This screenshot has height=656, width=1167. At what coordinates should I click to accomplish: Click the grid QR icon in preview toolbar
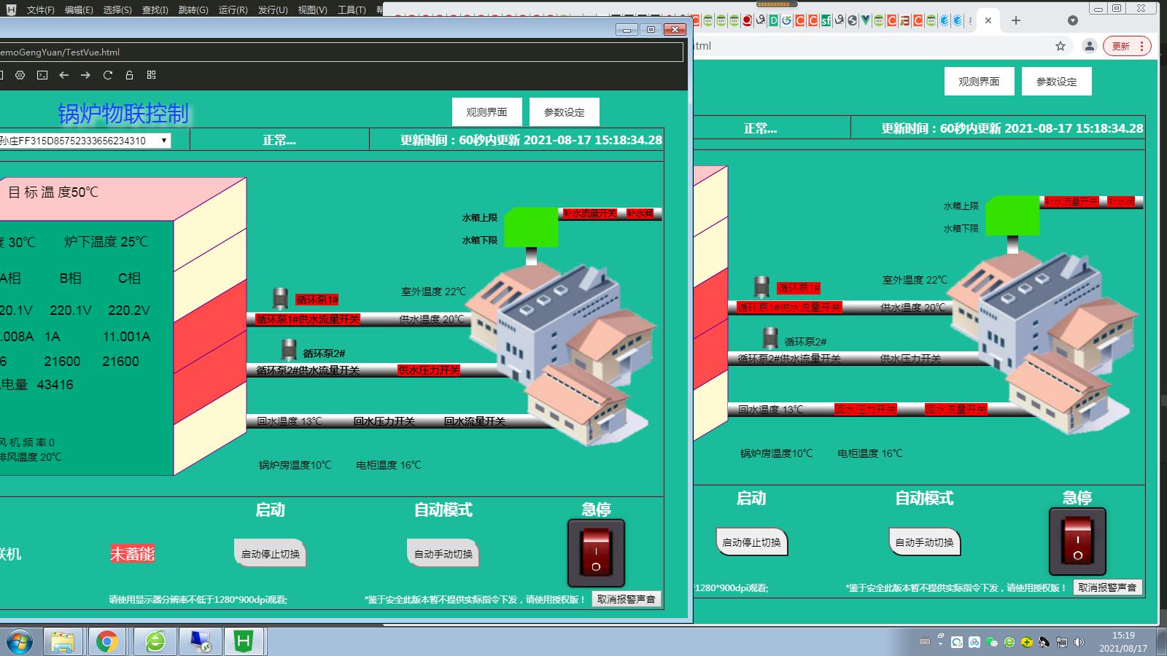[x=152, y=75]
